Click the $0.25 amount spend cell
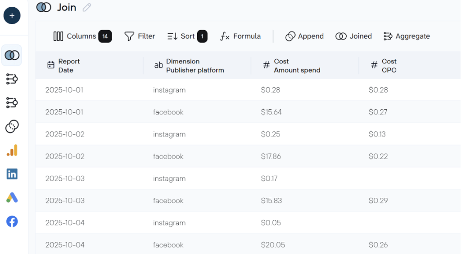The width and height of the screenshot is (461, 254). pyautogui.click(x=271, y=134)
